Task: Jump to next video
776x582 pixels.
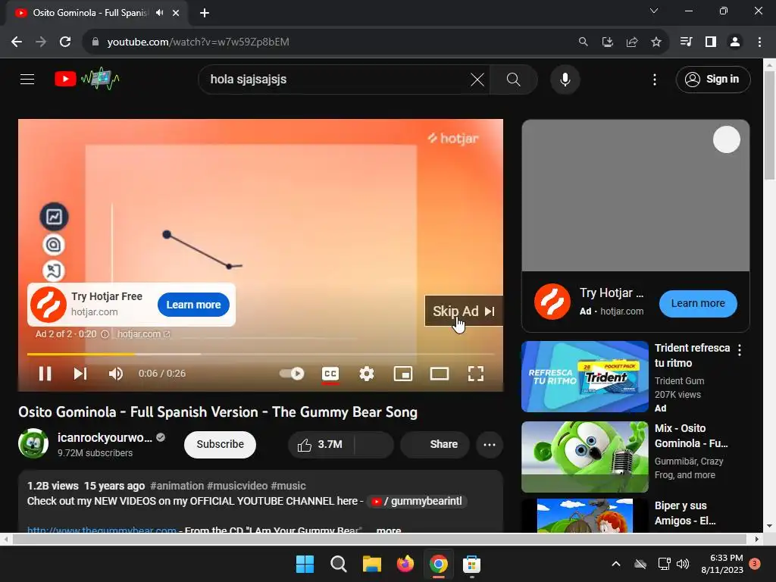Action: coord(80,374)
